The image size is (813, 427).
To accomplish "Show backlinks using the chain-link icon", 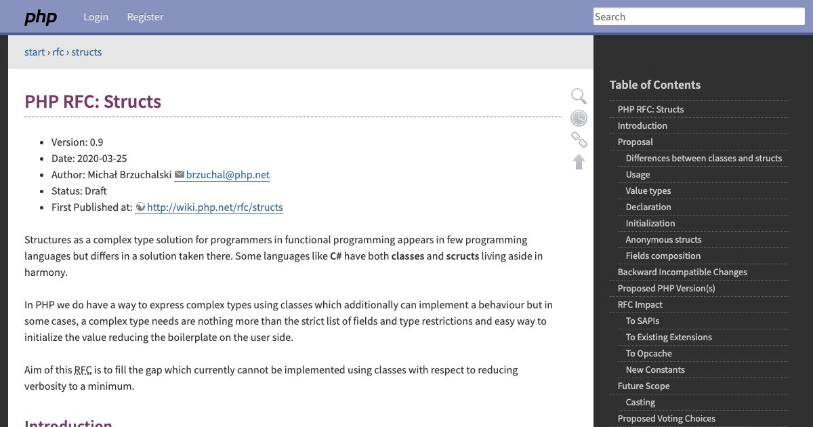I will pos(579,140).
